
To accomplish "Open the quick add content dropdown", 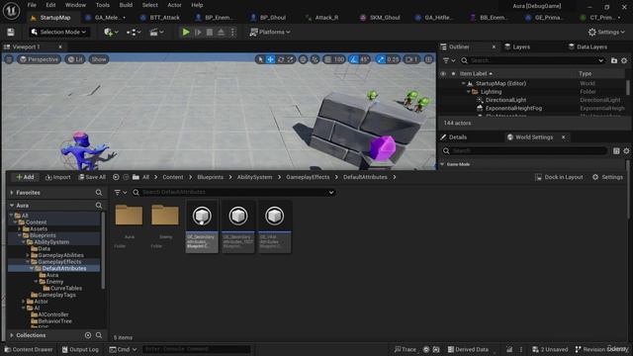I will [x=111, y=32].
